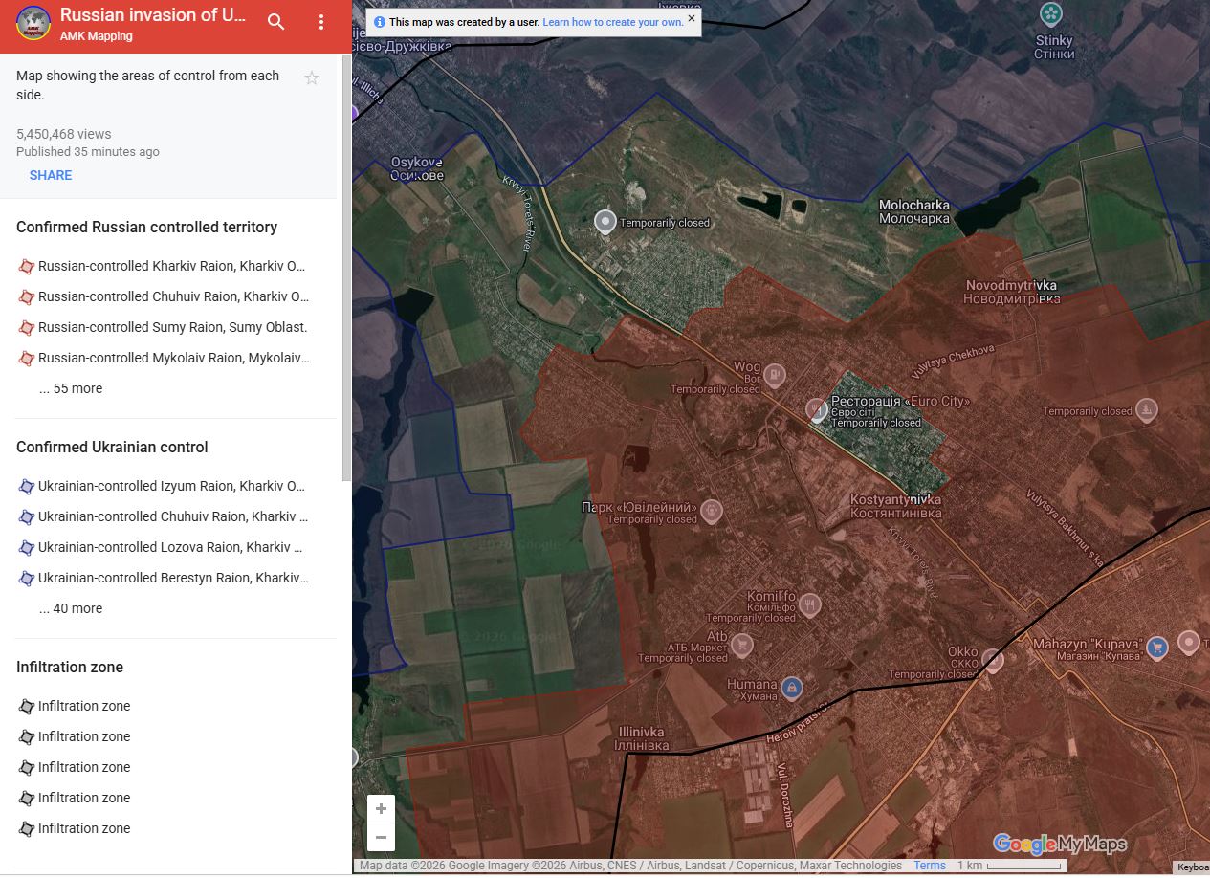Click the Mahazyn Kupava shop marker

point(1157,647)
